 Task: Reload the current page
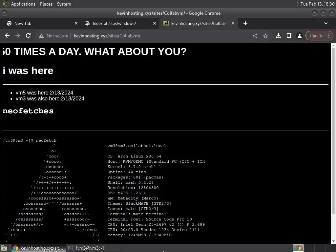coord(28,35)
